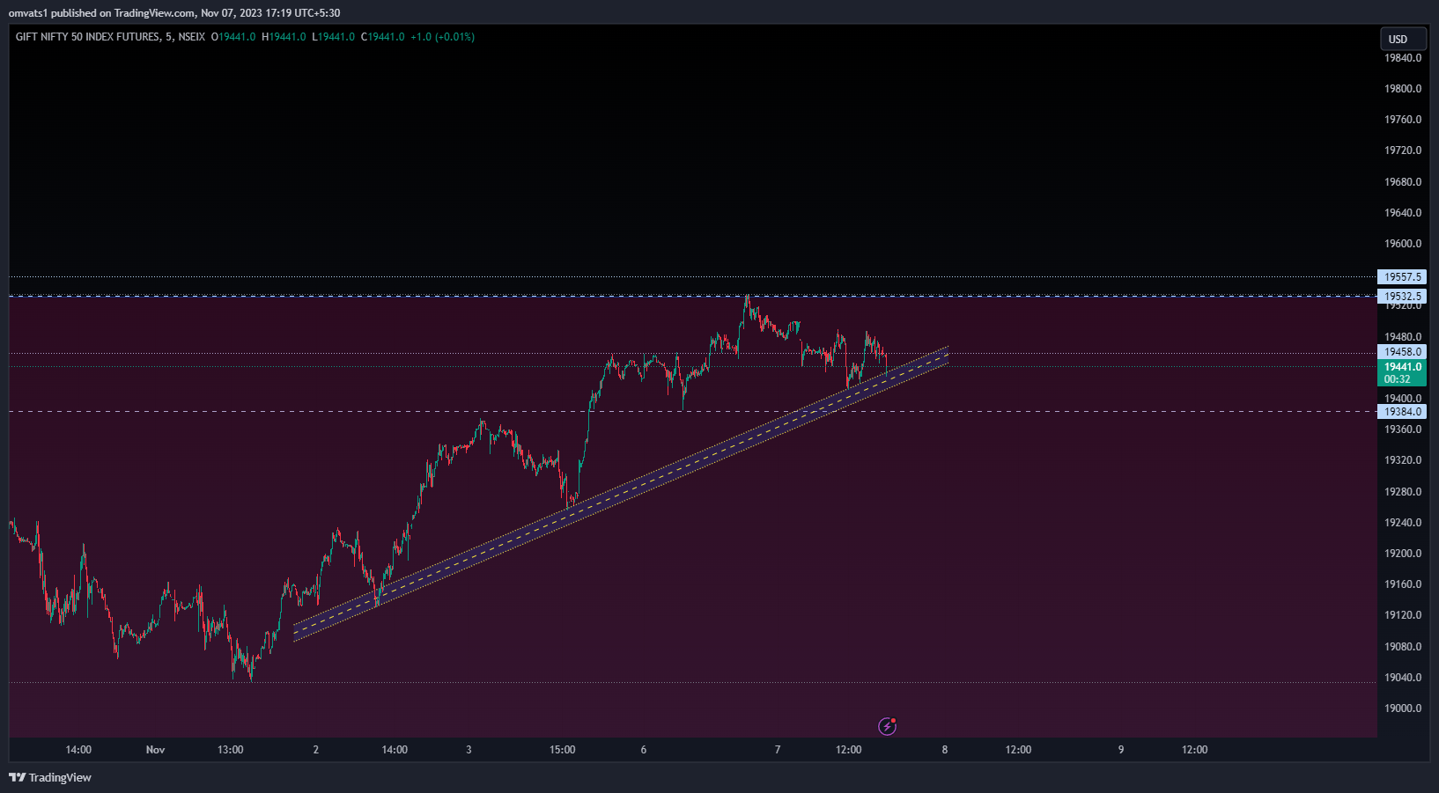The height and width of the screenshot is (793, 1439).
Task: Click the 19760.0 price axis label
Action: [1403, 120]
